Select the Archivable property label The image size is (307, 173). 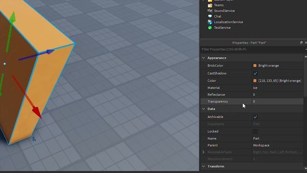click(215, 117)
